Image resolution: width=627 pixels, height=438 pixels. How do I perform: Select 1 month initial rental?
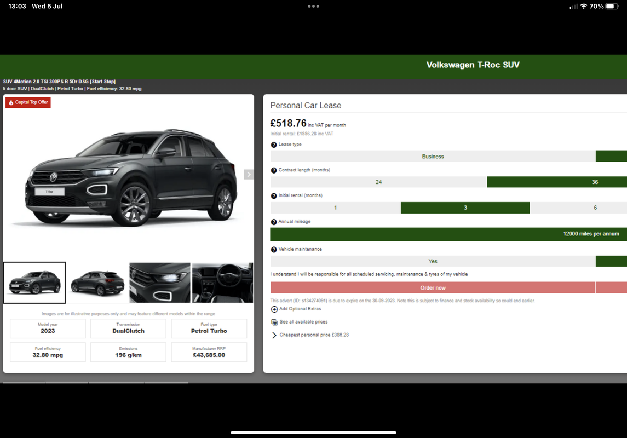(x=336, y=208)
